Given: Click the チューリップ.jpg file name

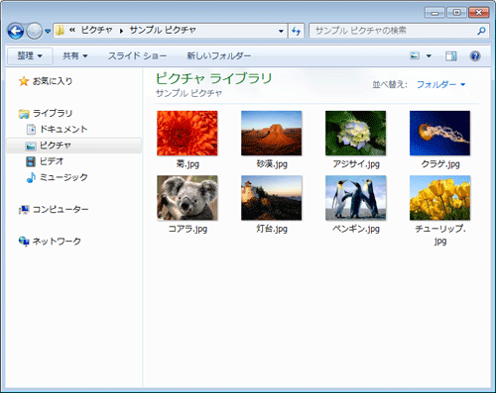Looking at the screenshot, I should [440, 235].
